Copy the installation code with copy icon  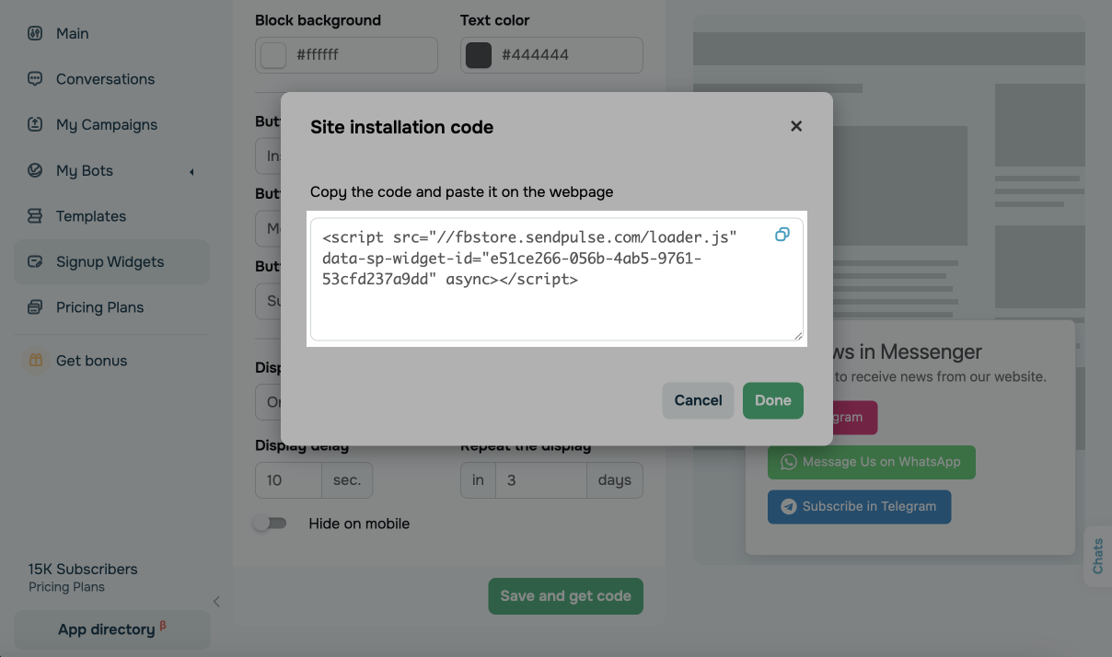pos(782,235)
